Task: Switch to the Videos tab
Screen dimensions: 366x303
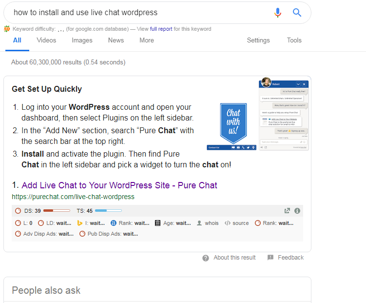Action: (x=46, y=40)
